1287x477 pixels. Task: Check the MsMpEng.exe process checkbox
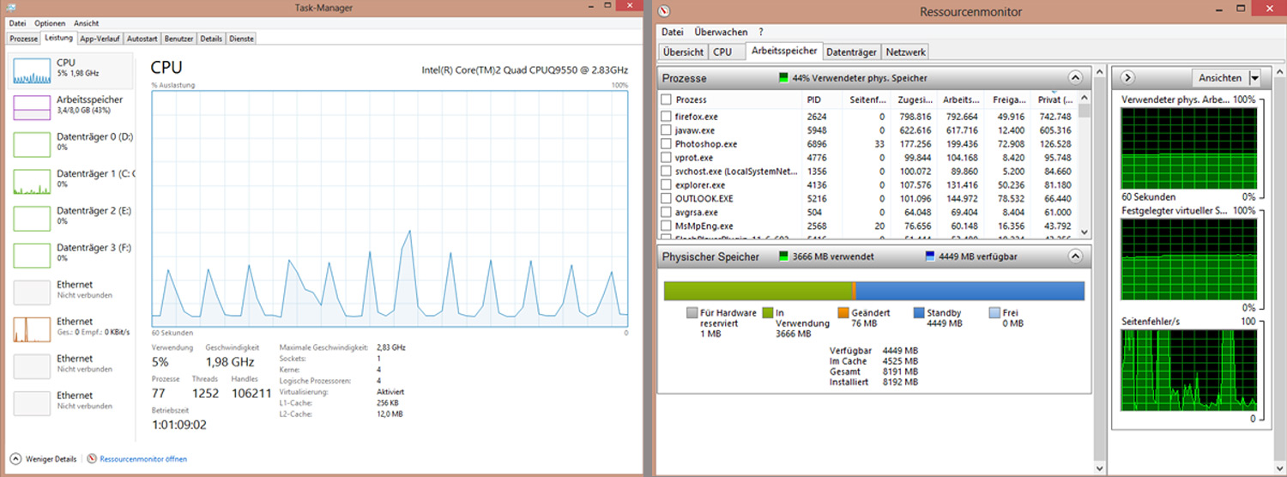tap(667, 226)
